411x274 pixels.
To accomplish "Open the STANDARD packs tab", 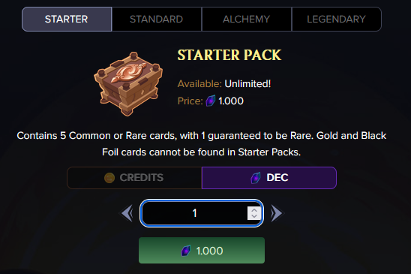I will (157, 20).
